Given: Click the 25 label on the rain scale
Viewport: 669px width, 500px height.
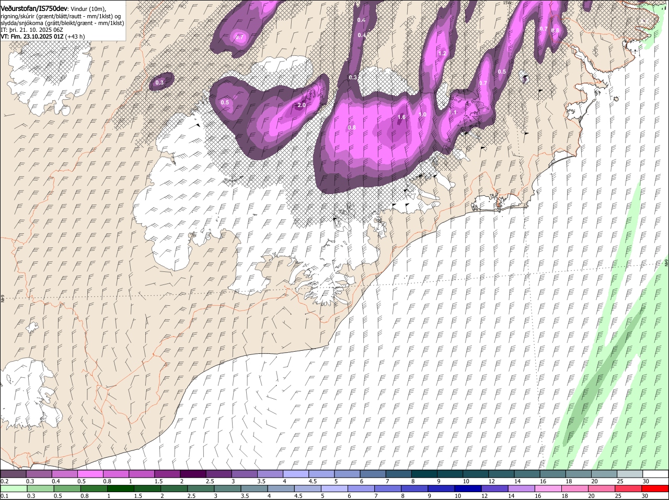Looking at the screenshot, I should tap(618, 496).
